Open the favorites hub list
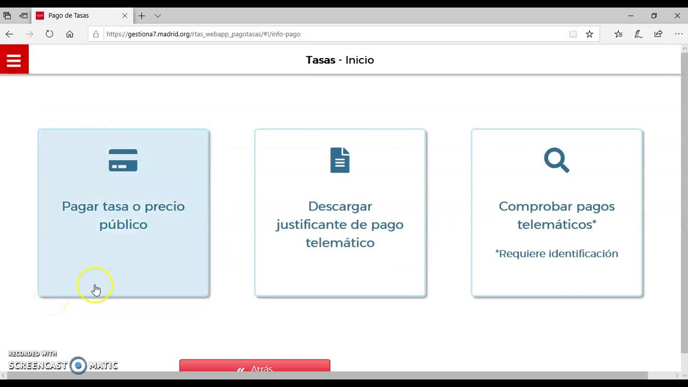 coord(619,34)
